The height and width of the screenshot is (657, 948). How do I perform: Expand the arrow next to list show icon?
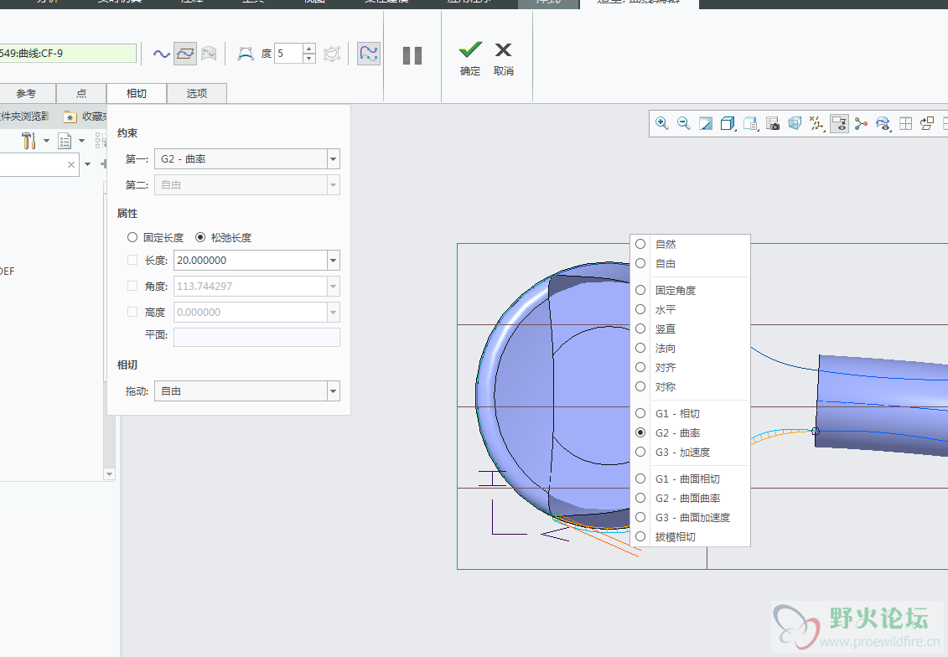coord(81,141)
